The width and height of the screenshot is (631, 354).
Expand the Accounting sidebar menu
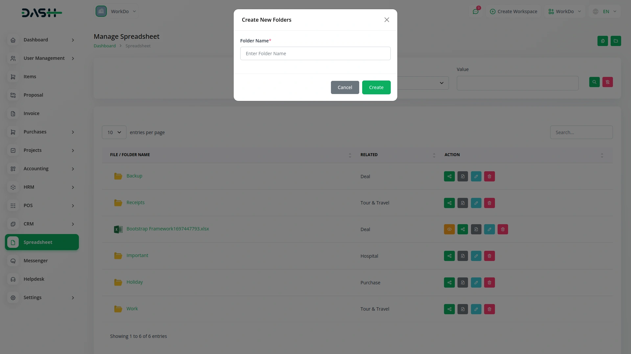(42, 169)
